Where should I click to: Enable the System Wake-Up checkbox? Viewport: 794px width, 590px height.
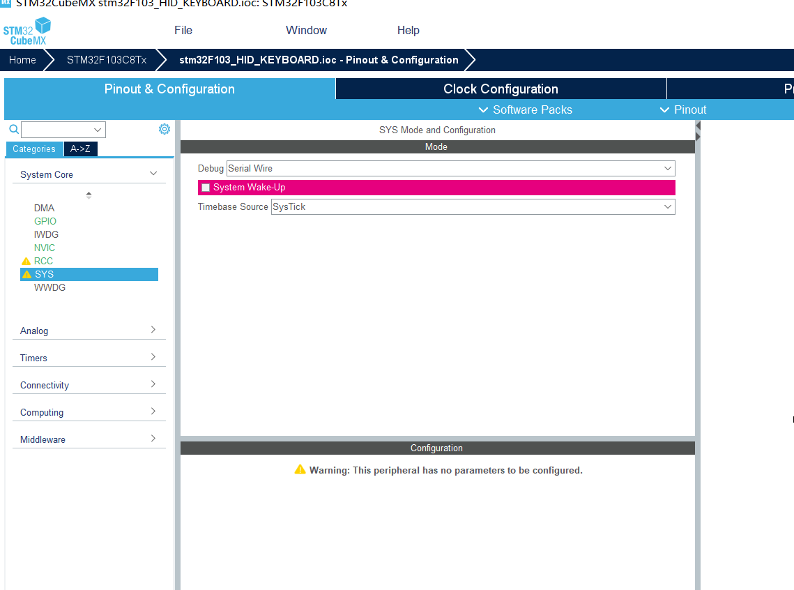click(x=206, y=188)
